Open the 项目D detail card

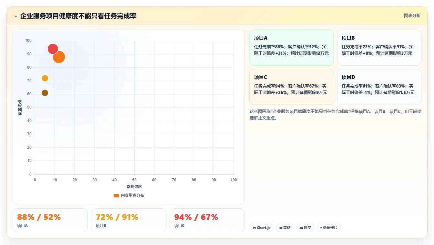(379, 87)
